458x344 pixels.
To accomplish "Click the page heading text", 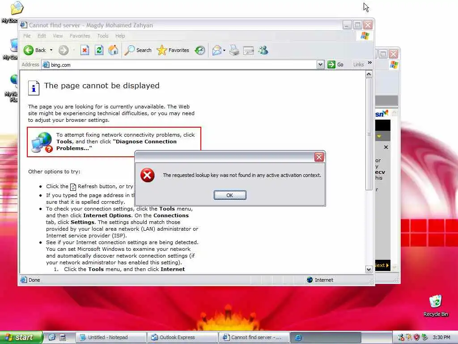I will (x=102, y=86).
